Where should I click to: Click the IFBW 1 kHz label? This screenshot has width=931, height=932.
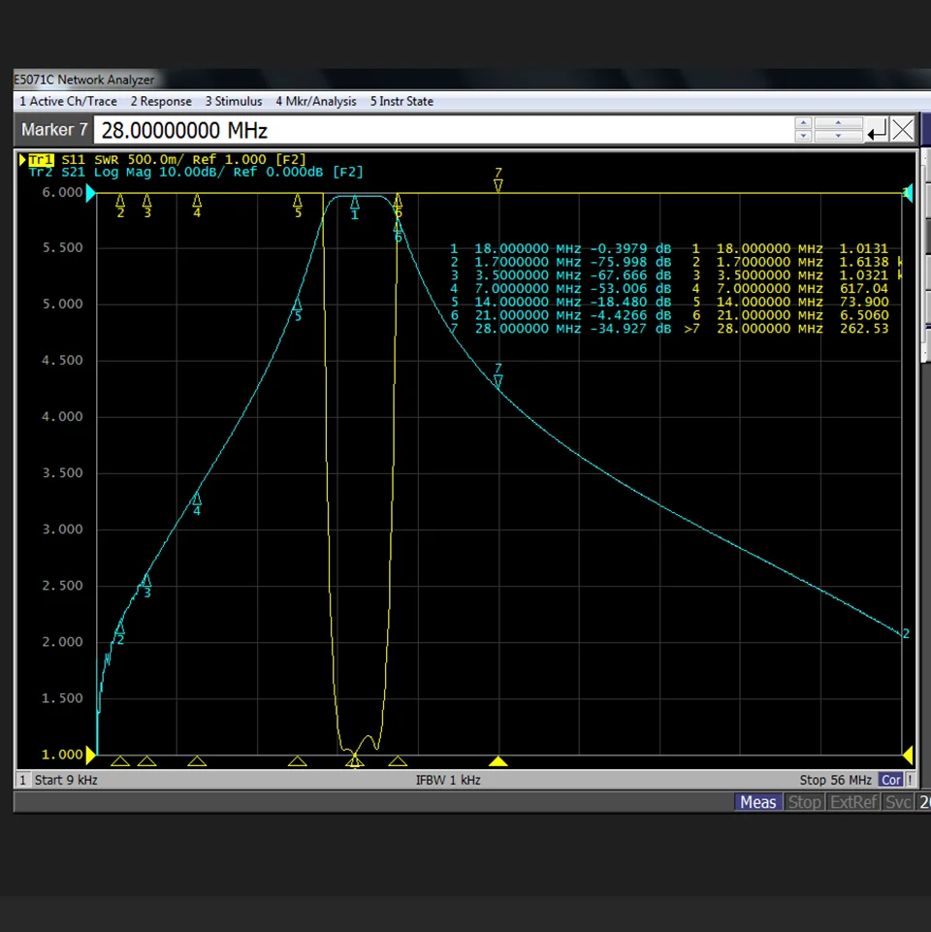pyautogui.click(x=448, y=780)
